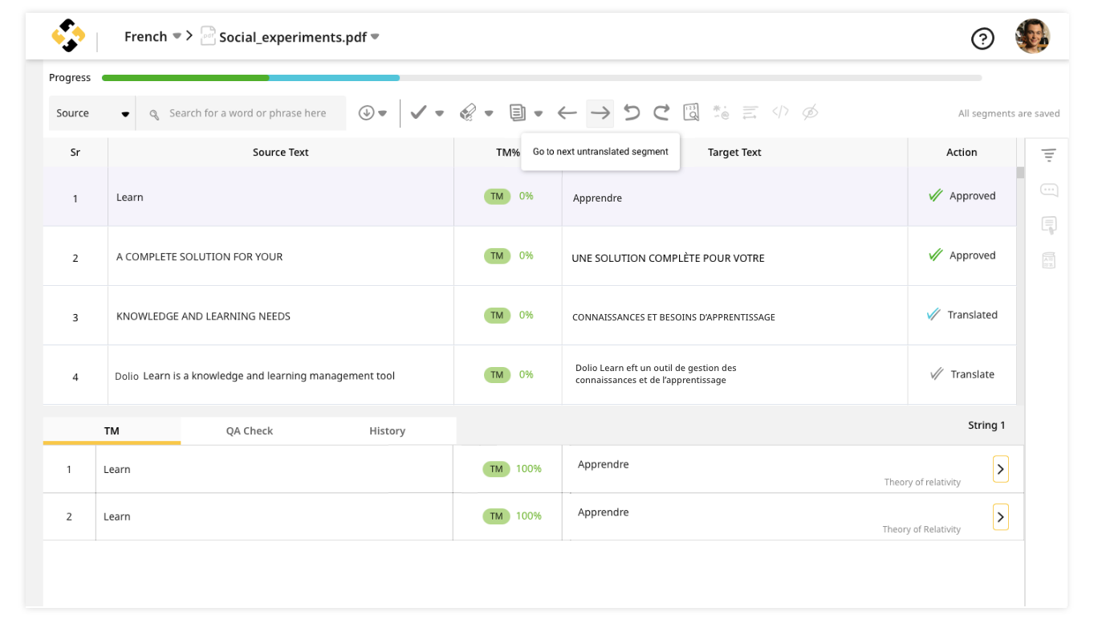Click Translate action in row 4

[962, 374]
